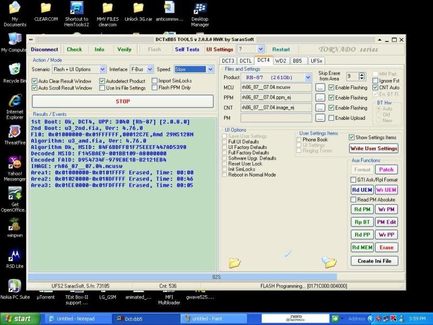Open the CLEARCOM folder icon
Screen dimensions: 433x325
coord(46,11)
